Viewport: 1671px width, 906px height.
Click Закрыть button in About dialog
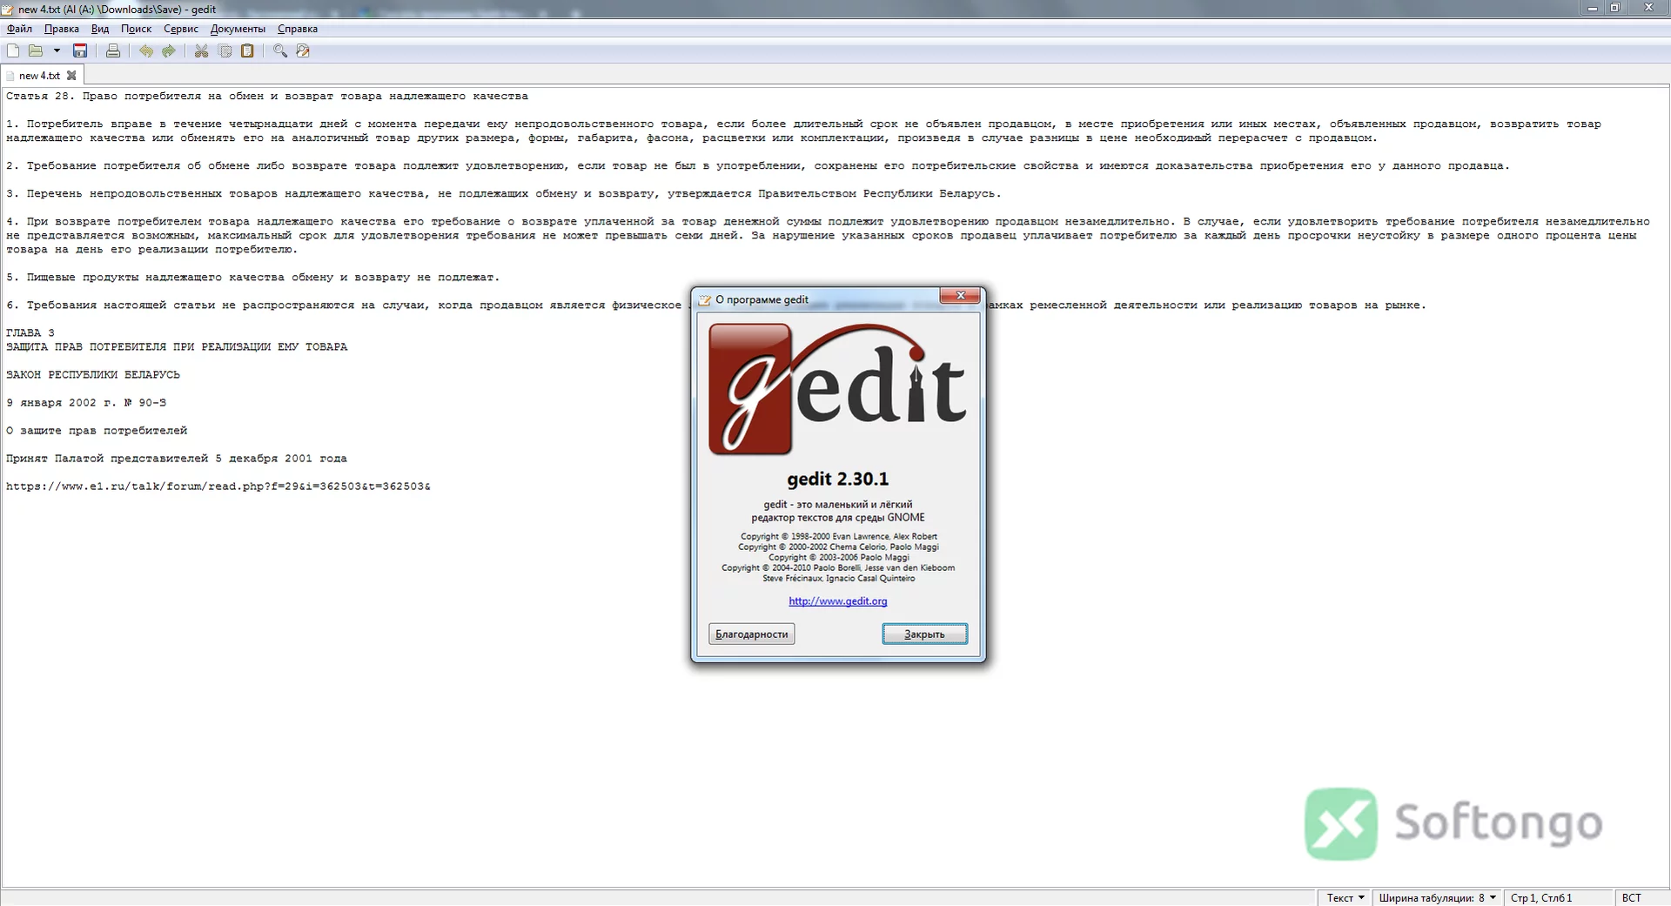coord(924,634)
